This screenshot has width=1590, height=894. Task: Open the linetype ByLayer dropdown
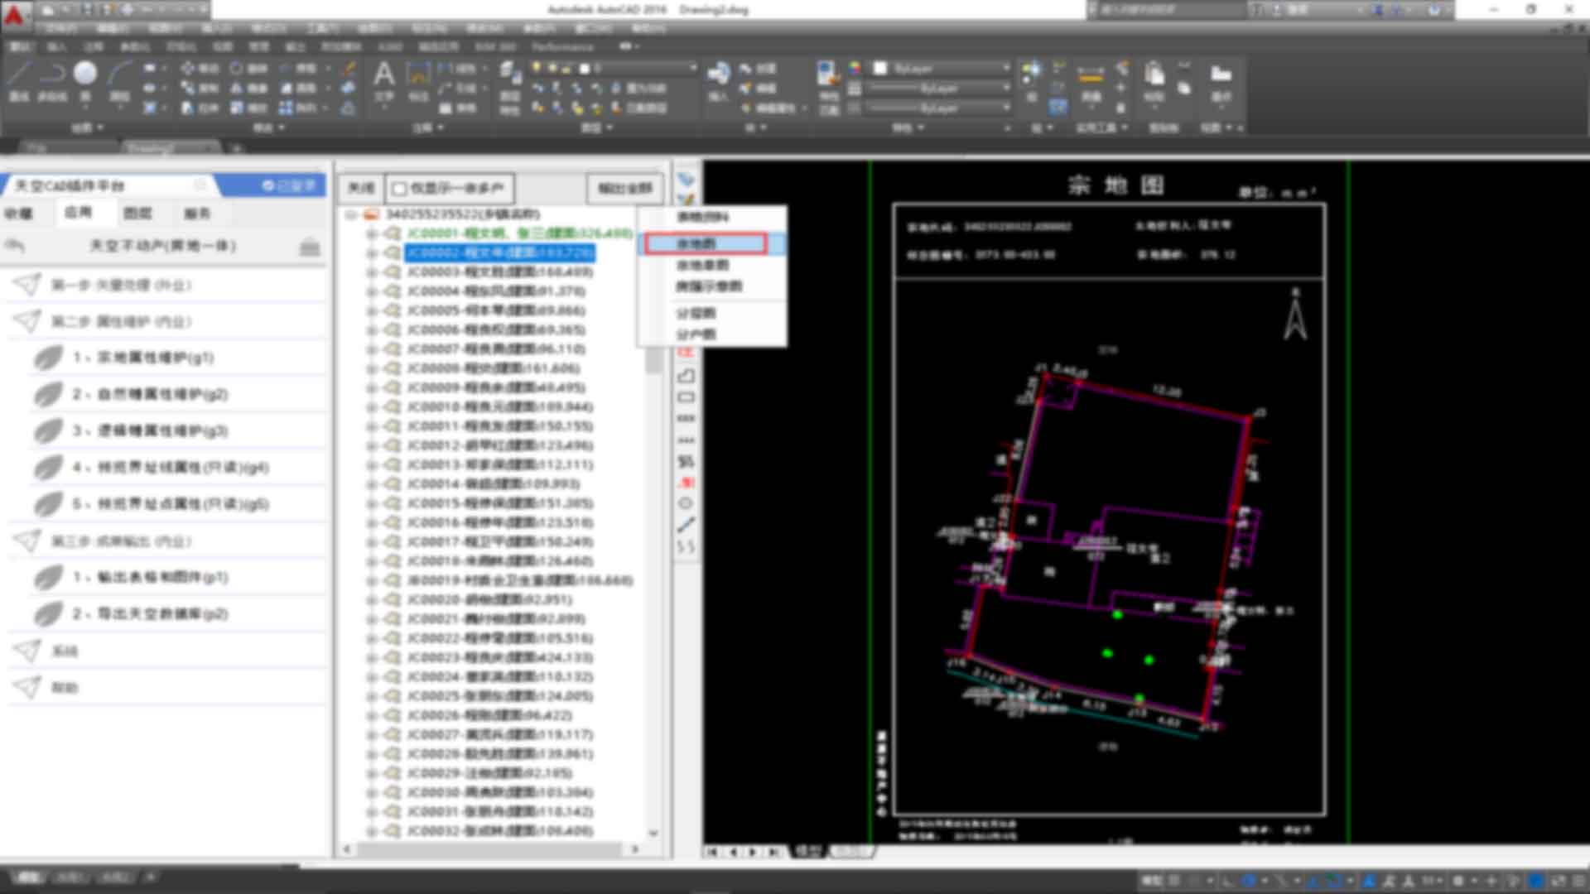[x=942, y=108]
